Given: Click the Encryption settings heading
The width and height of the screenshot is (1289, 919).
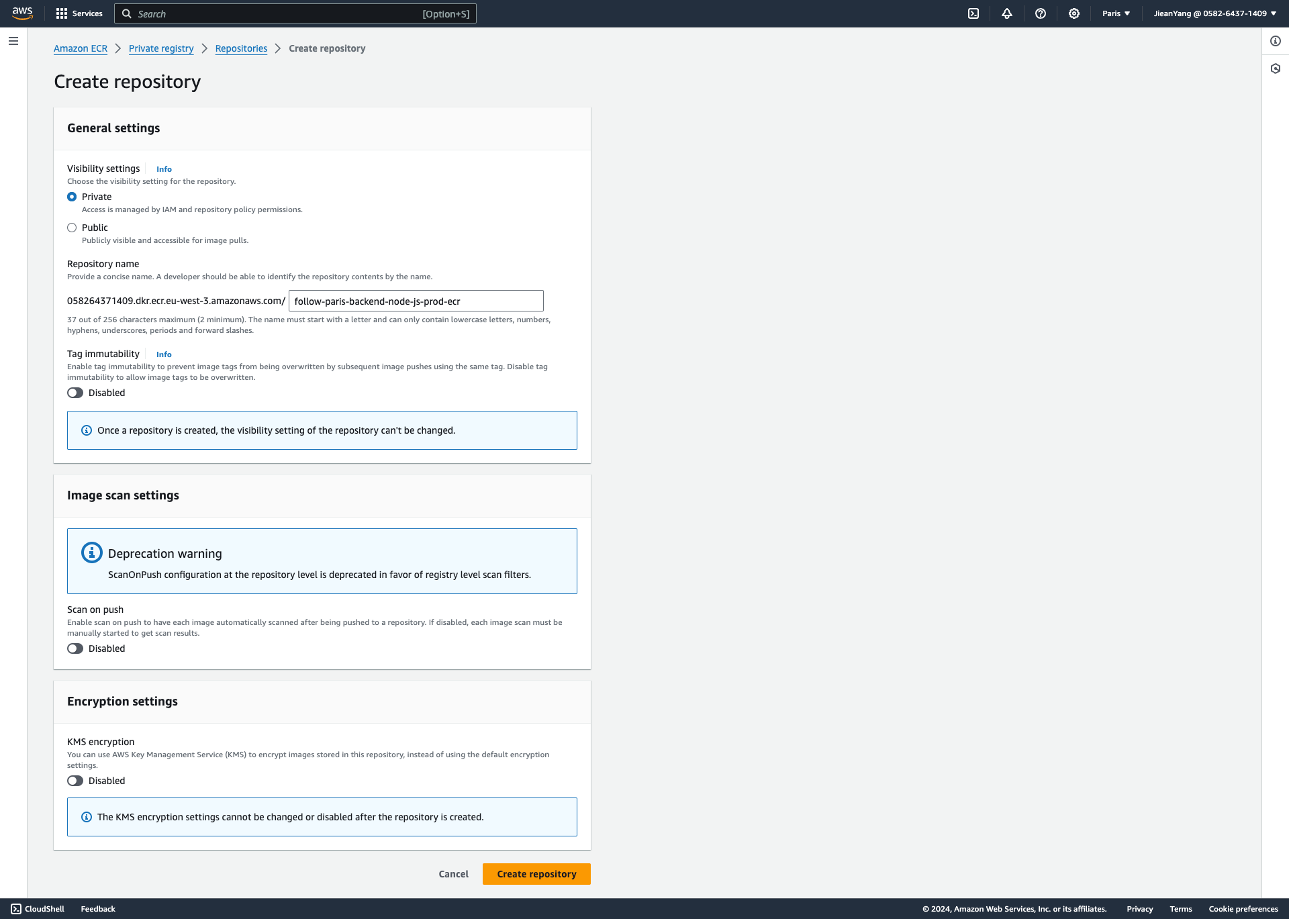Looking at the screenshot, I should tap(122, 702).
